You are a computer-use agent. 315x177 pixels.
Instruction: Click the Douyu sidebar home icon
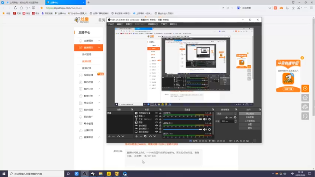coord(305,98)
